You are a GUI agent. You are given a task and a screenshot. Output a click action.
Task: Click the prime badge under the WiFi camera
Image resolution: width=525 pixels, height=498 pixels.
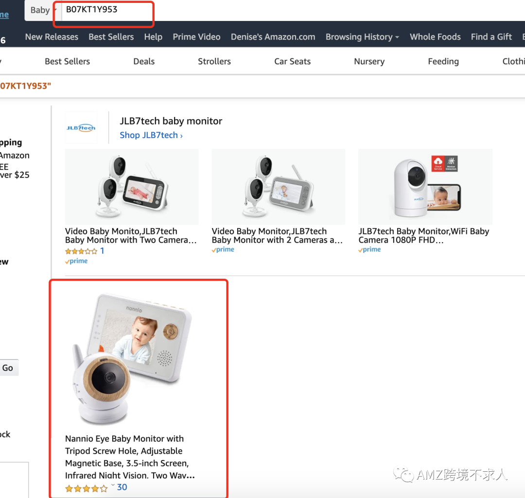pyautogui.click(x=369, y=249)
